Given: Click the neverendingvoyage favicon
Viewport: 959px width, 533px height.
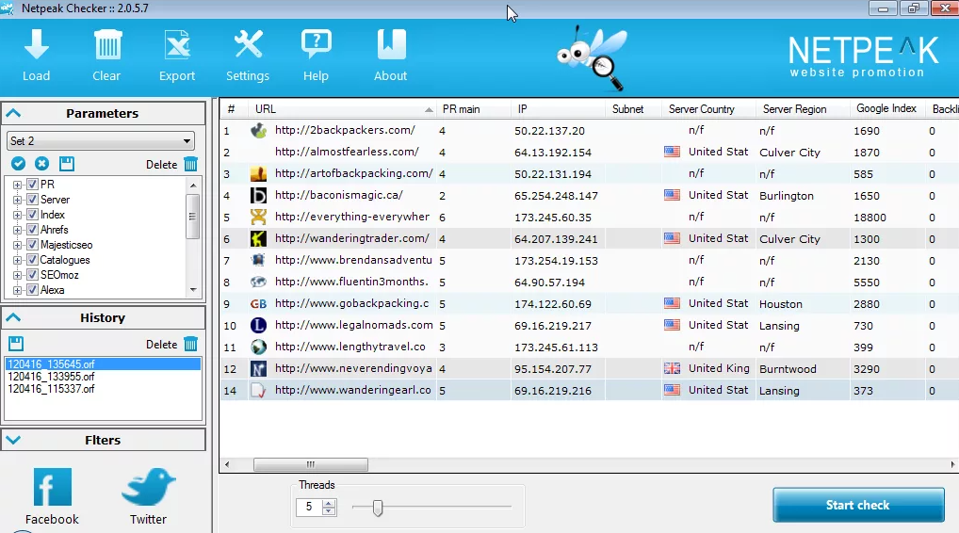Looking at the screenshot, I should tap(259, 368).
